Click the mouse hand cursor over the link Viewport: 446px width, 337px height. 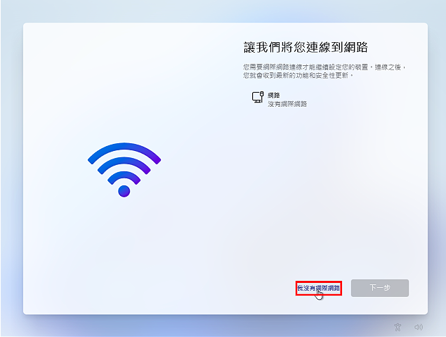319,295
